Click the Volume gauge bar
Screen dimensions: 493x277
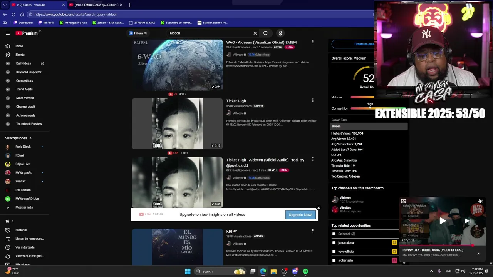pyautogui.click(x=362, y=97)
